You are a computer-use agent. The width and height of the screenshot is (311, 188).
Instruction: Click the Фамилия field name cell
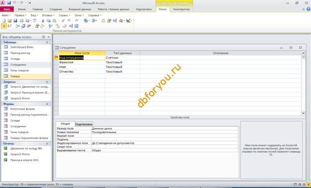82,62
